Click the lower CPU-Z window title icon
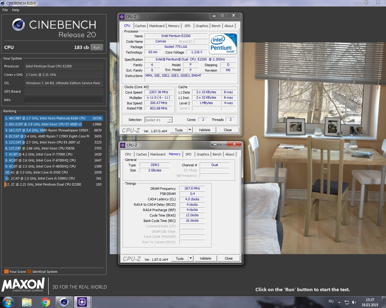This screenshot has width=386, height=308. pyautogui.click(x=123, y=145)
